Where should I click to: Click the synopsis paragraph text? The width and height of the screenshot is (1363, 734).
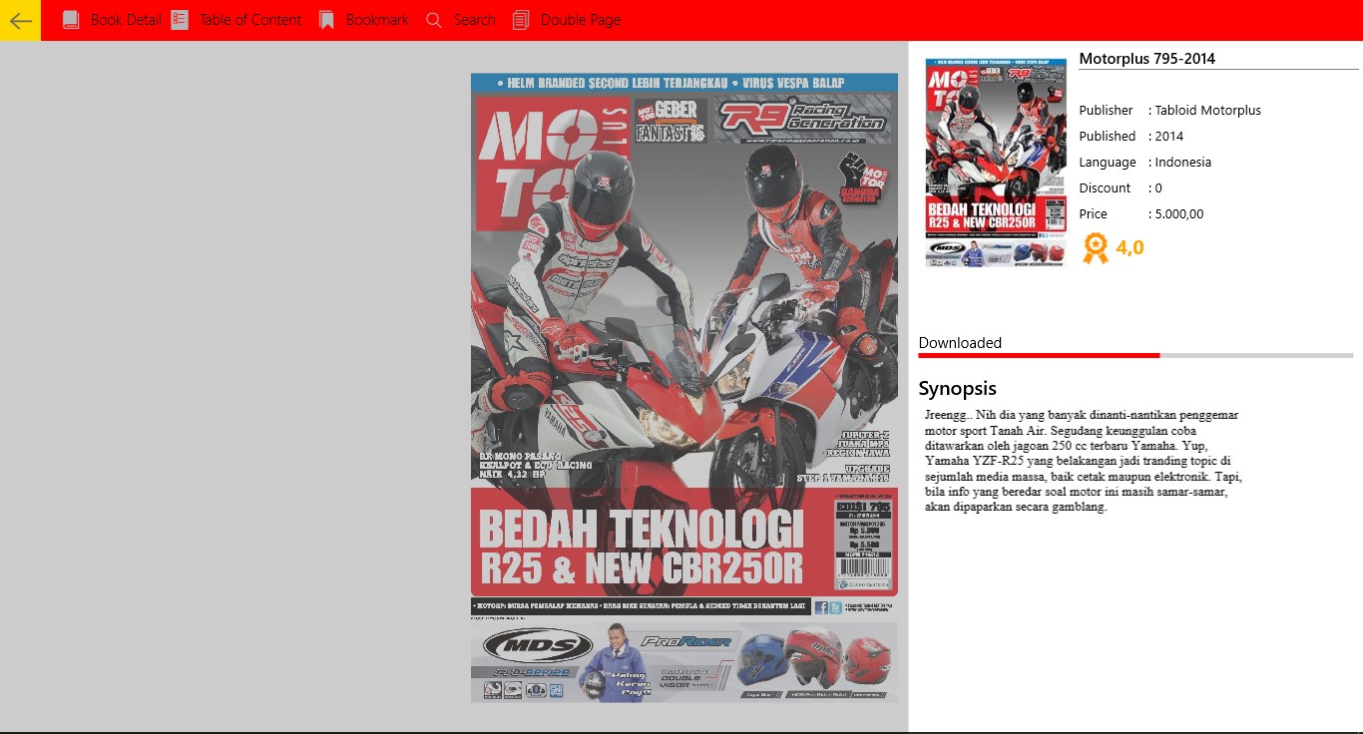[x=1084, y=461]
